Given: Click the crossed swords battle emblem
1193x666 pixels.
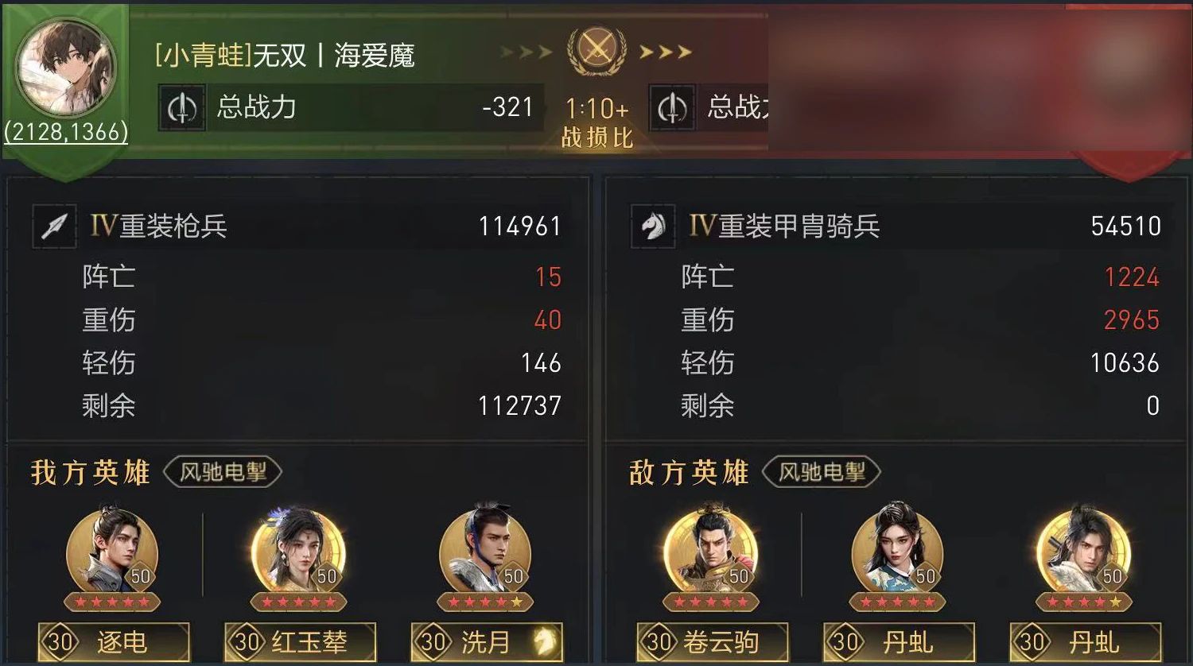Looking at the screenshot, I should 596,51.
